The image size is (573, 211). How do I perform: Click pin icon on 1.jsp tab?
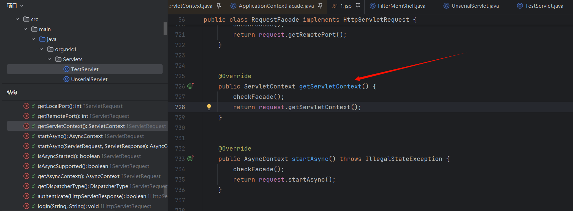(358, 6)
